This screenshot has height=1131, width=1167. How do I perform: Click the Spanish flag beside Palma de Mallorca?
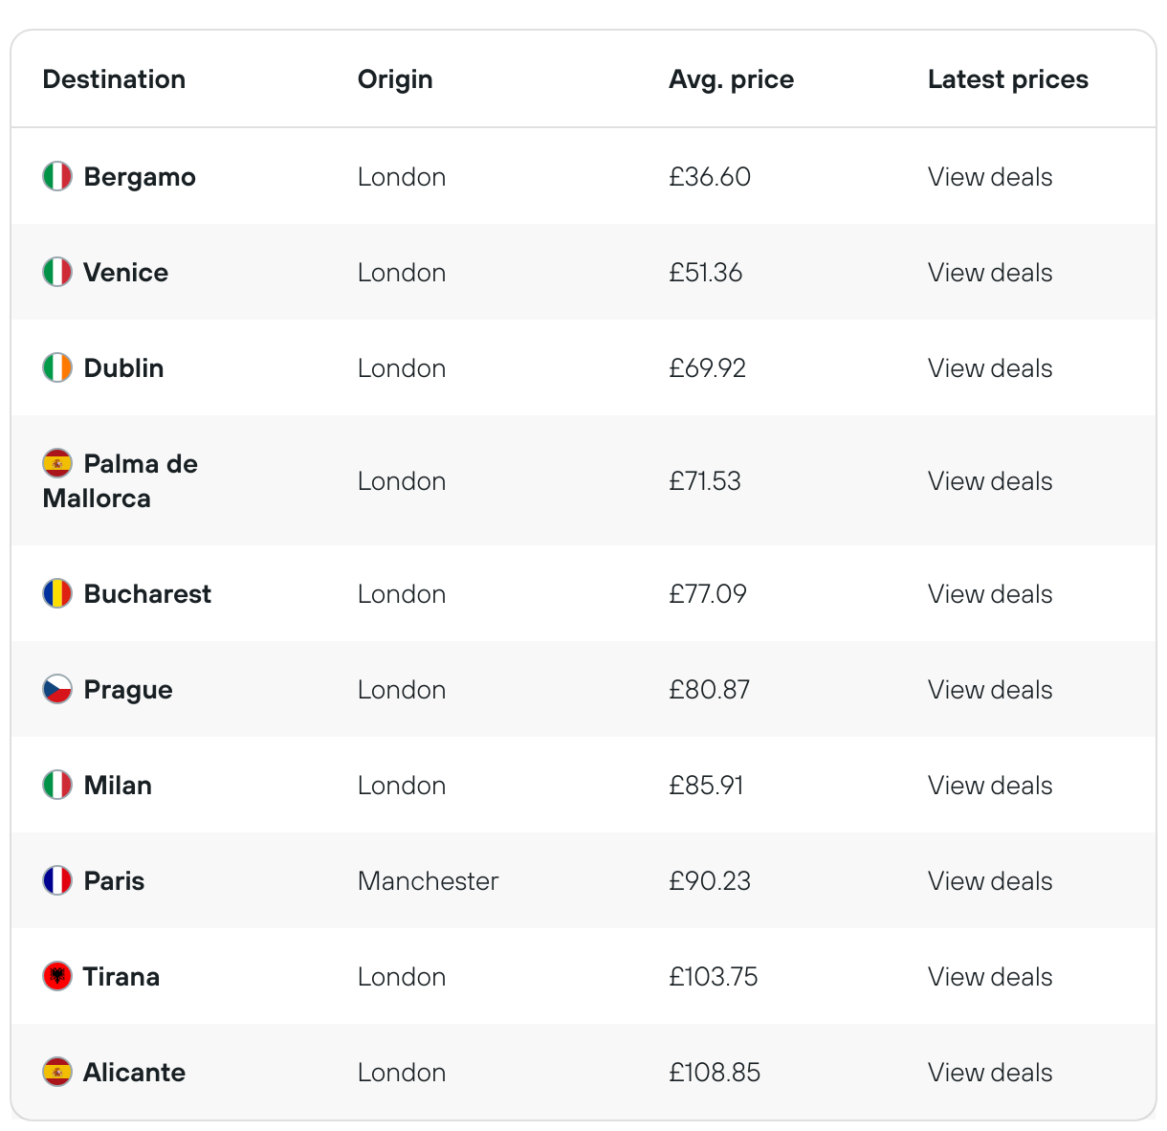tap(57, 463)
